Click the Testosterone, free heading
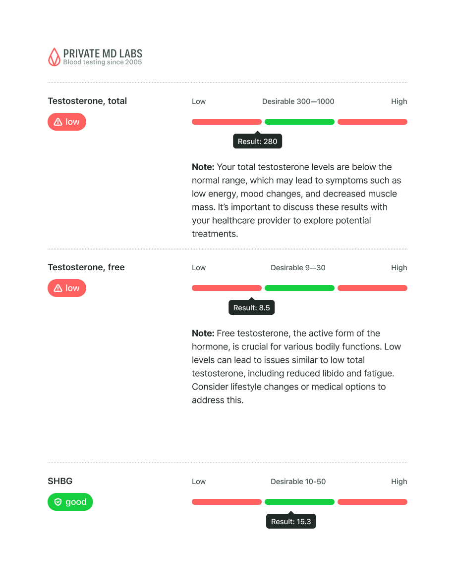Screen dimensions: 455x588 click(x=86, y=267)
